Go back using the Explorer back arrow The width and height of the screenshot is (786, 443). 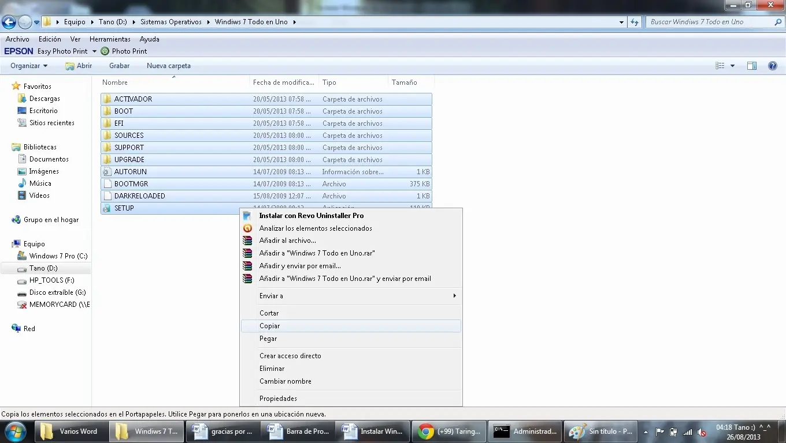[x=9, y=22]
